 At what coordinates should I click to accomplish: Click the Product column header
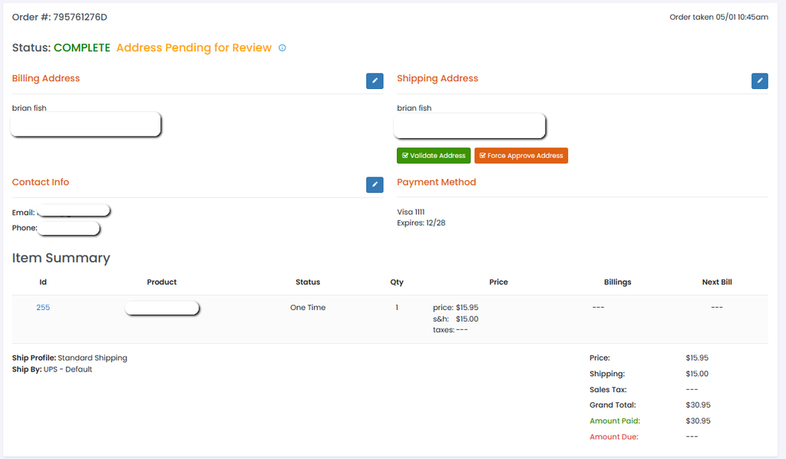coord(162,282)
